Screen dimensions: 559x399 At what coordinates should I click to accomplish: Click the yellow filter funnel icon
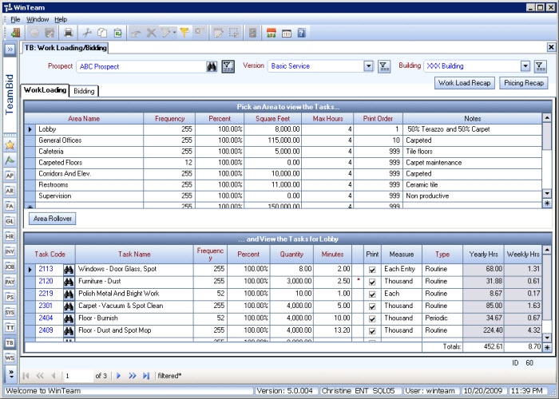pos(184,33)
